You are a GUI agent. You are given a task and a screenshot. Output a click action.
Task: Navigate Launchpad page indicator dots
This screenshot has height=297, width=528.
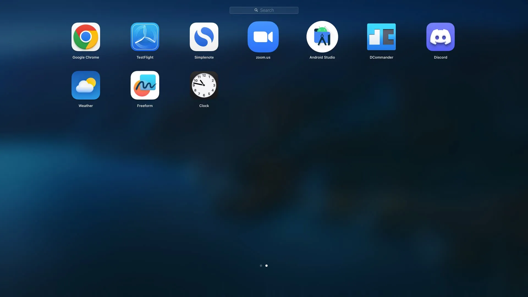coord(264,265)
